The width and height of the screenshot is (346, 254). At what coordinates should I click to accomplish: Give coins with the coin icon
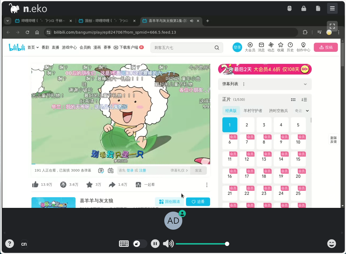pyautogui.click(x=63, y=185)
